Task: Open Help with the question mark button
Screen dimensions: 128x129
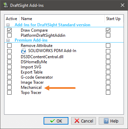Action: [x=111, y=121]
